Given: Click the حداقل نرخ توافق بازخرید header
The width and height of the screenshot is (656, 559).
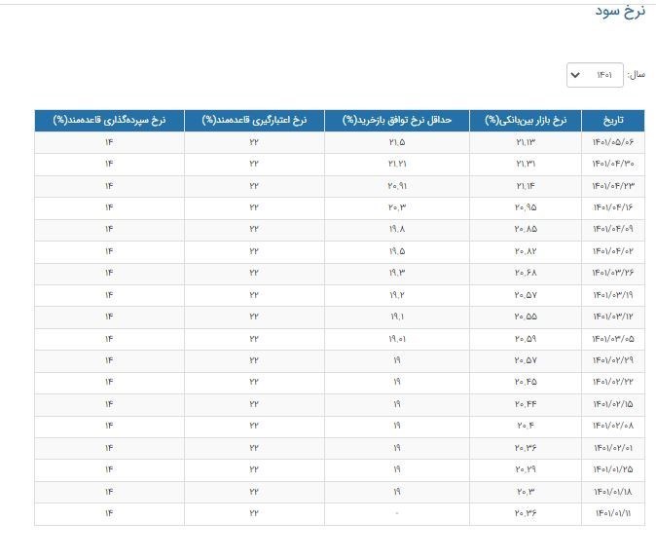Looking at the screenshot, I should (x=396, y=121).
